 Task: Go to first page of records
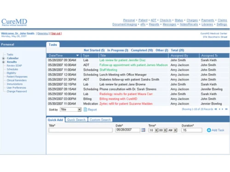click(x=216, y=109)
